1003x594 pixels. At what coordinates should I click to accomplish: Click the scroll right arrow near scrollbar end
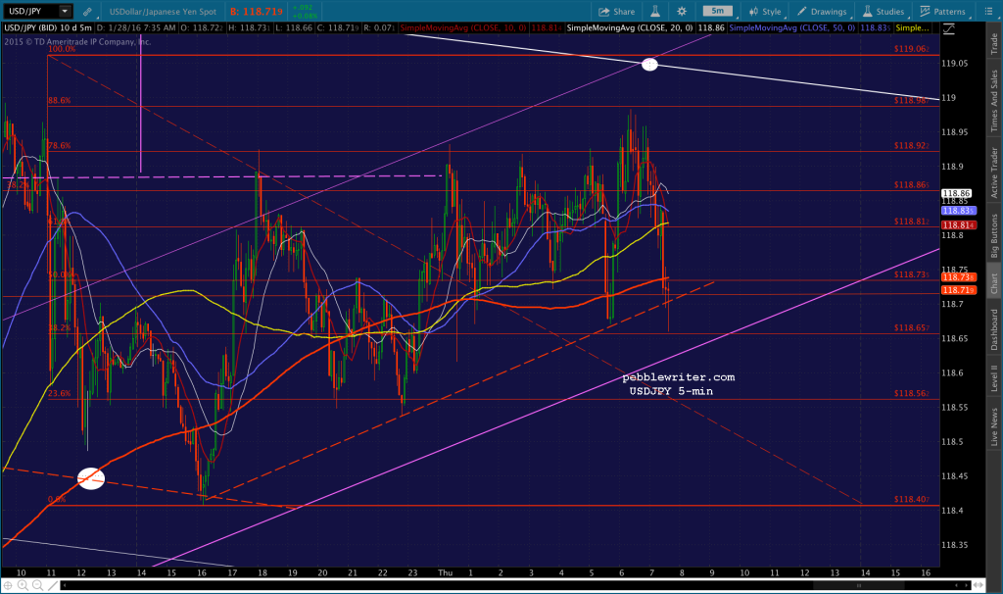967,585
